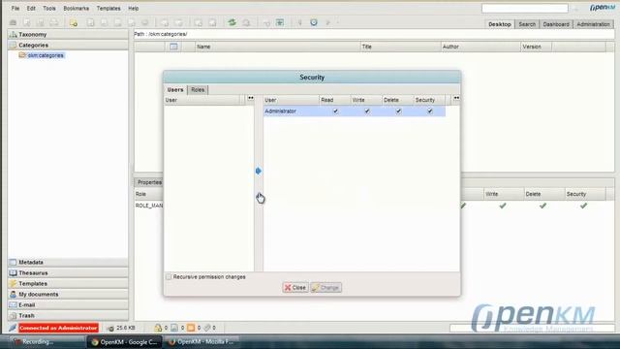This screenshot has height=349, width=620.
Task: Expand the Metadata sidebar panel
Action: [68, 263]
